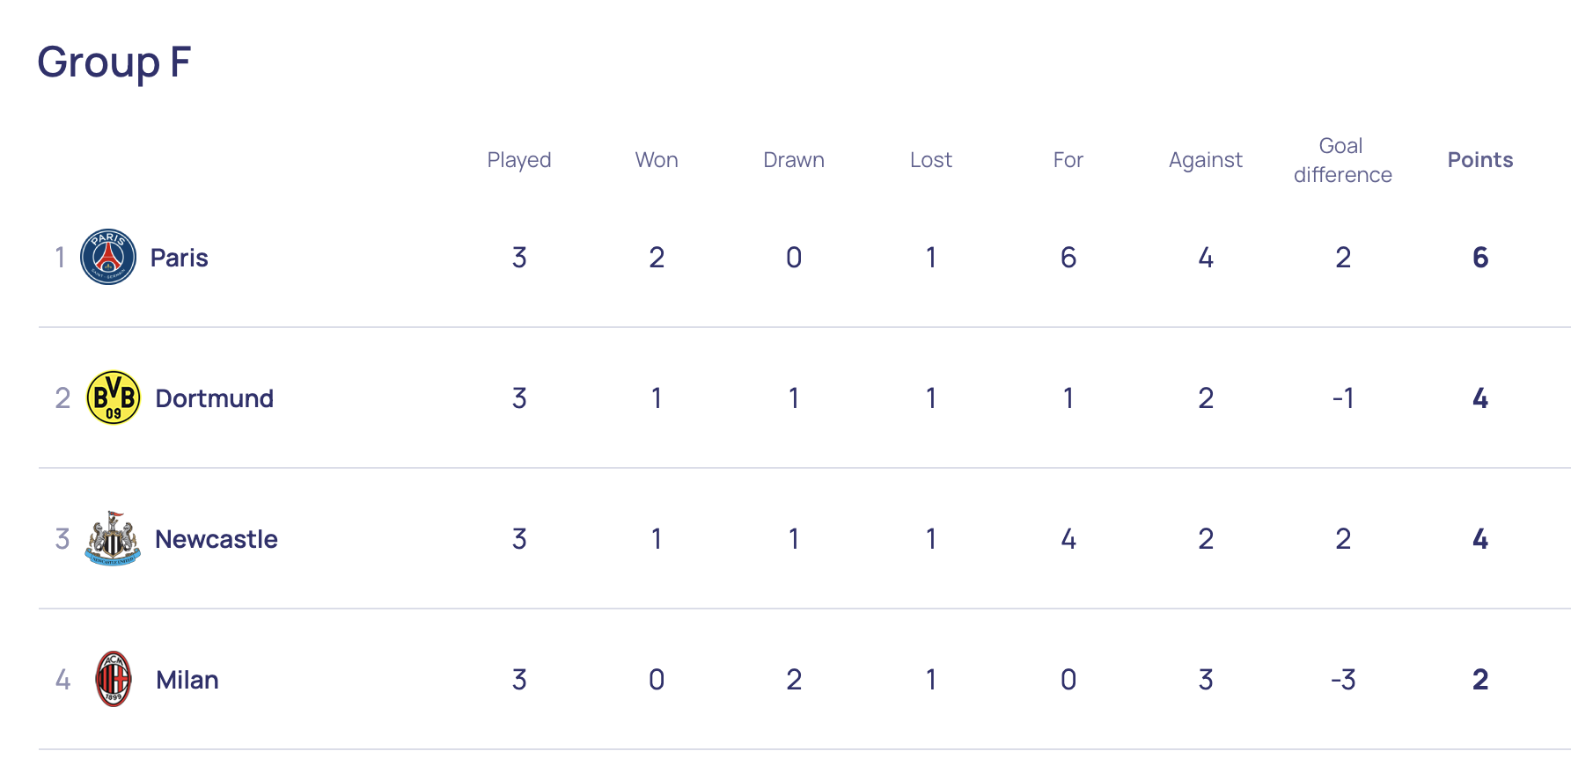
Task: Click the Points column header
Action: tap(1479, 160)
